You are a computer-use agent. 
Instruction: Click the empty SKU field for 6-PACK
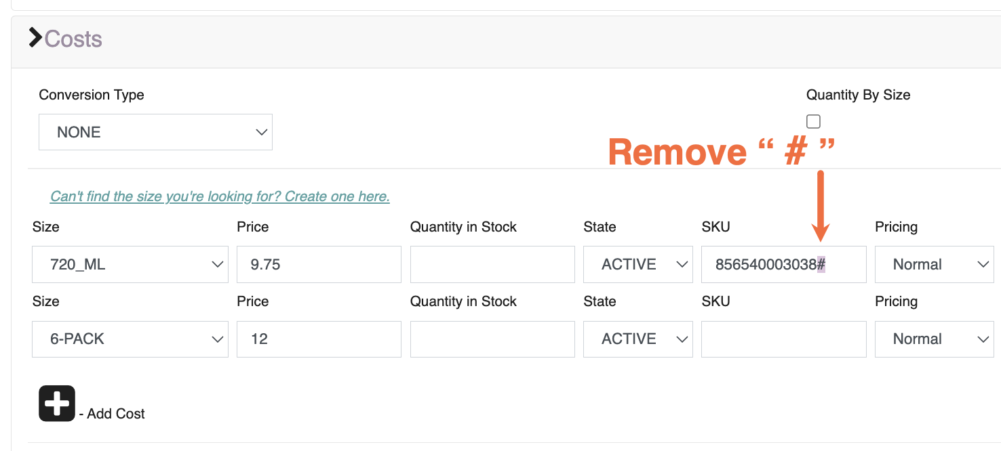click(x=784, y=339)
